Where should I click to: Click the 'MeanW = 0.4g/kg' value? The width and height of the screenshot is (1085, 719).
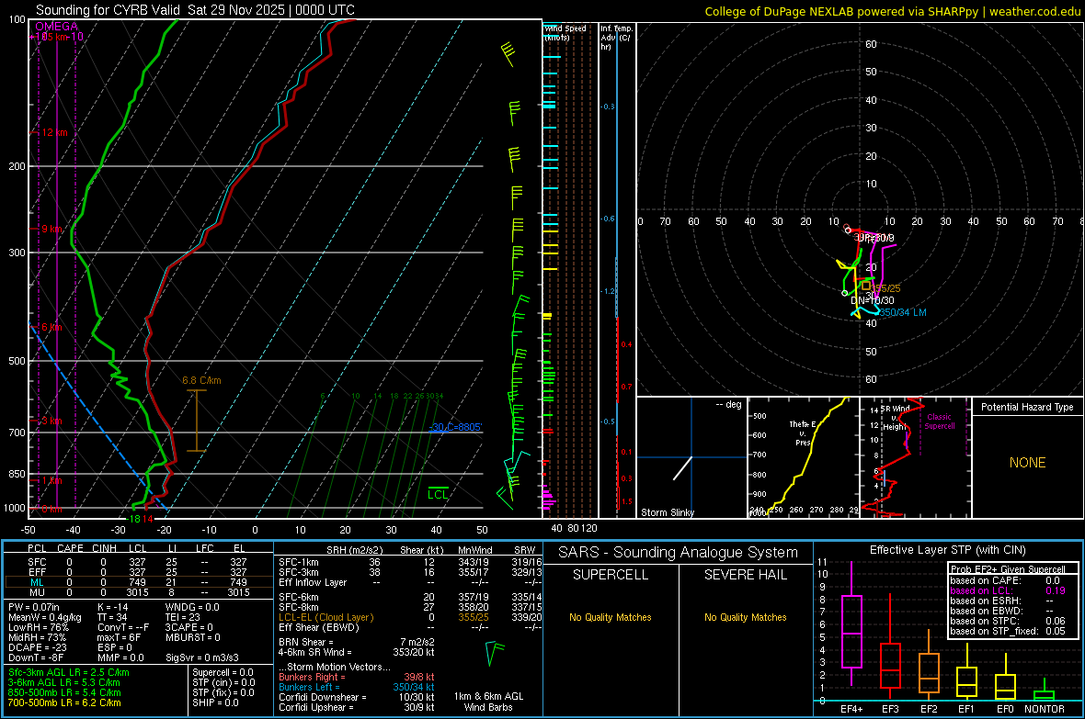click(45, 617)
